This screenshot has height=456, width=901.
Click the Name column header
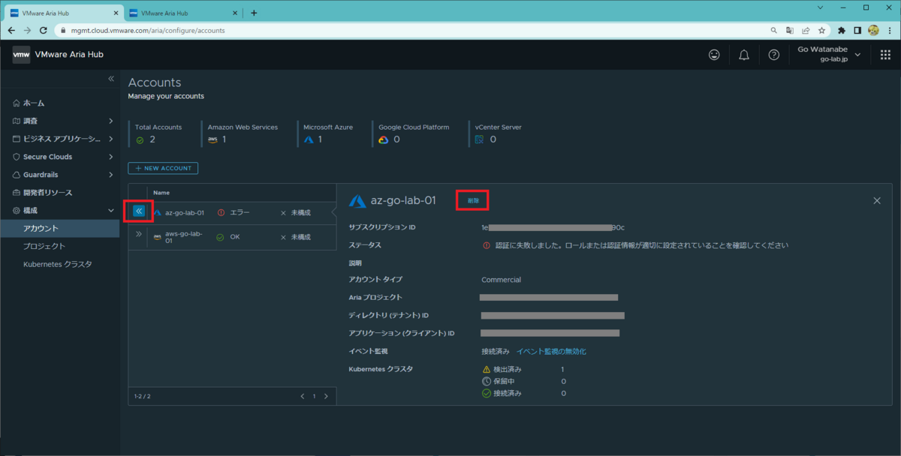click(x=161, y=193)
